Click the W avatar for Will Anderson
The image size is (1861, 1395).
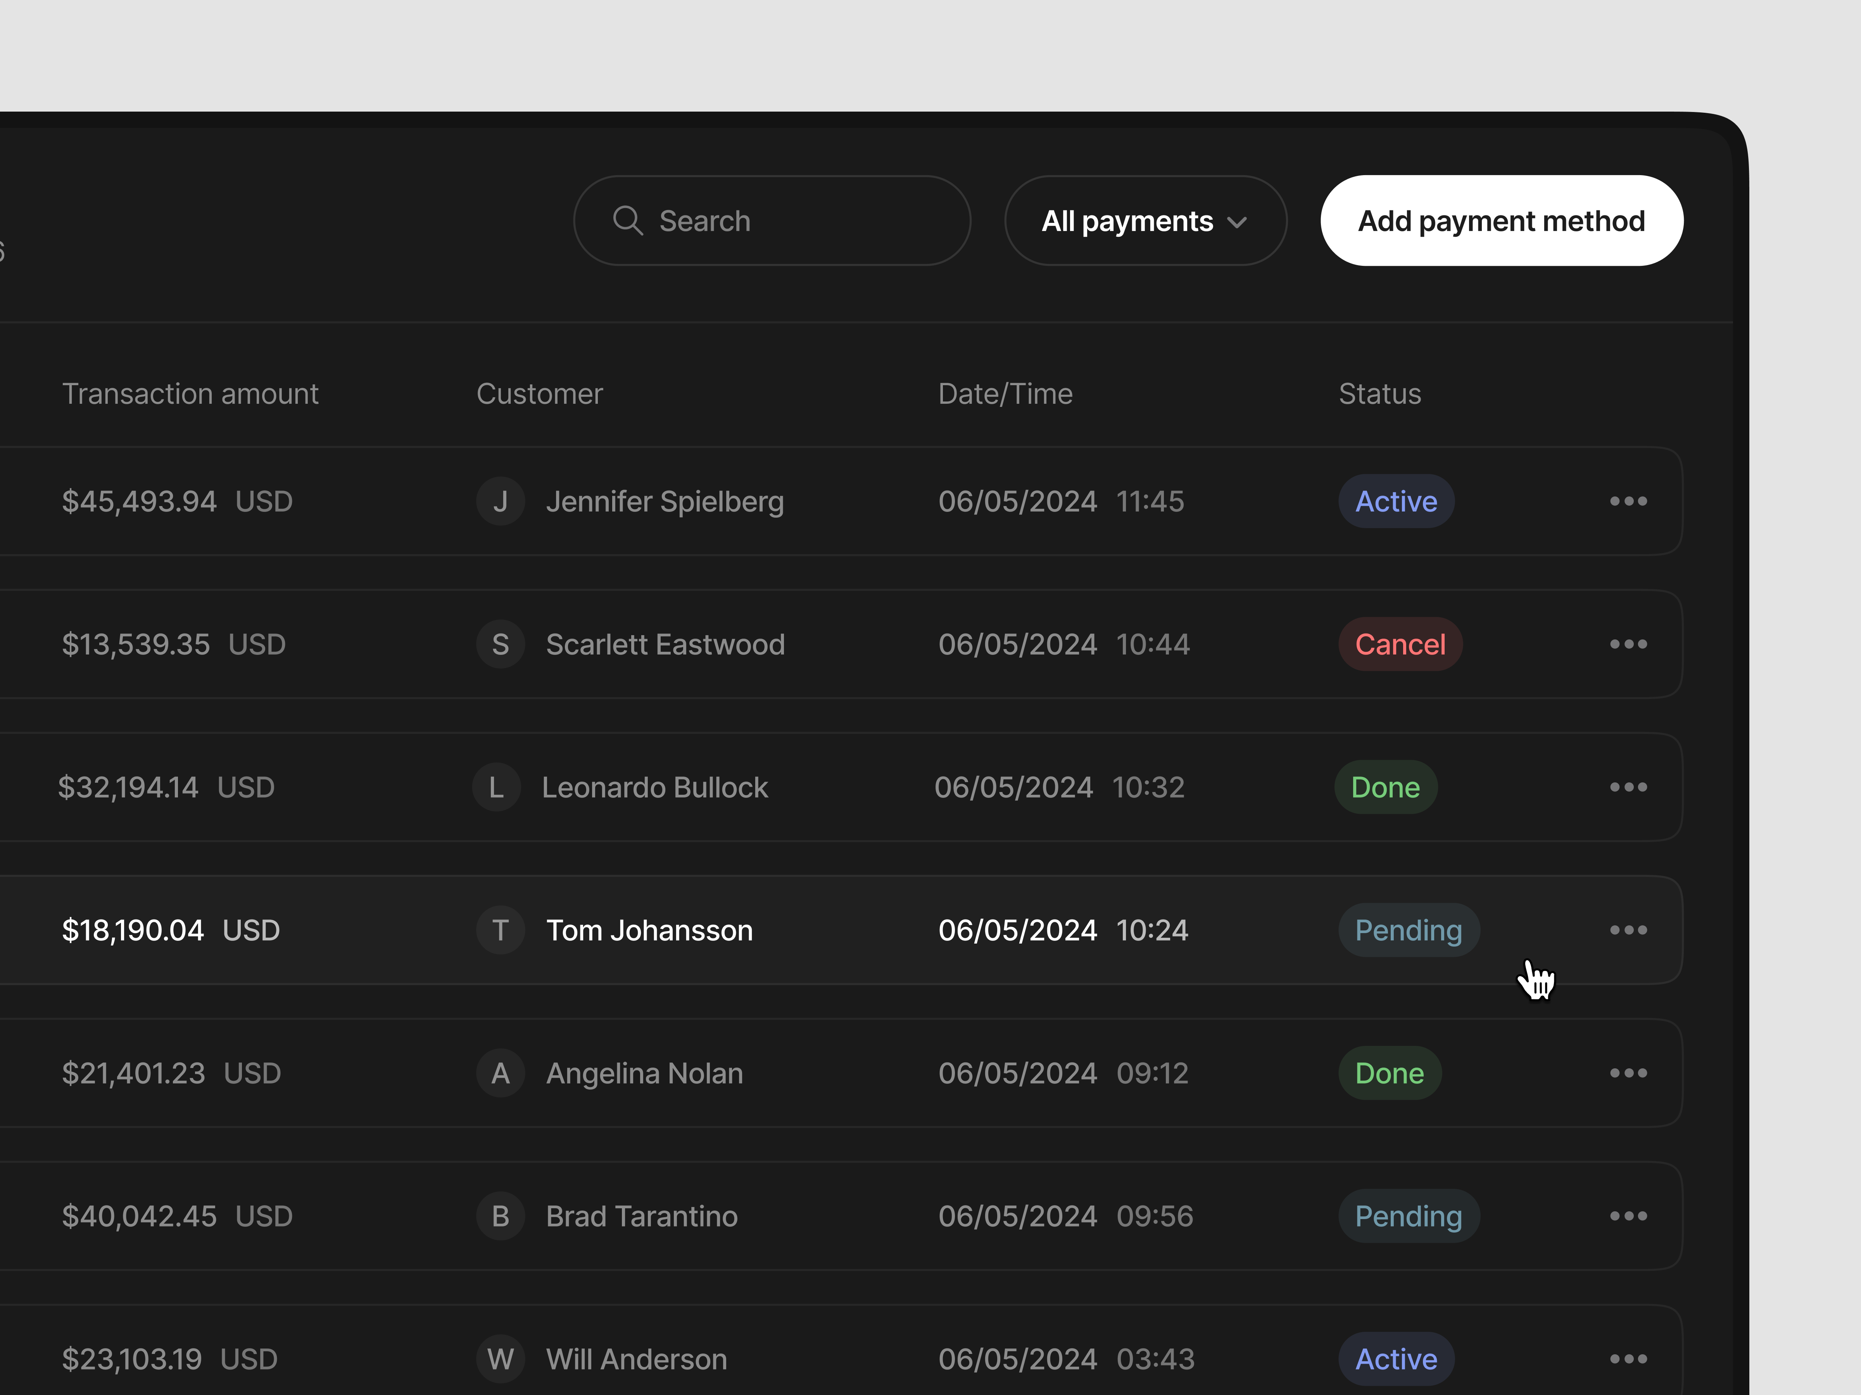[x=501, y=1359]
